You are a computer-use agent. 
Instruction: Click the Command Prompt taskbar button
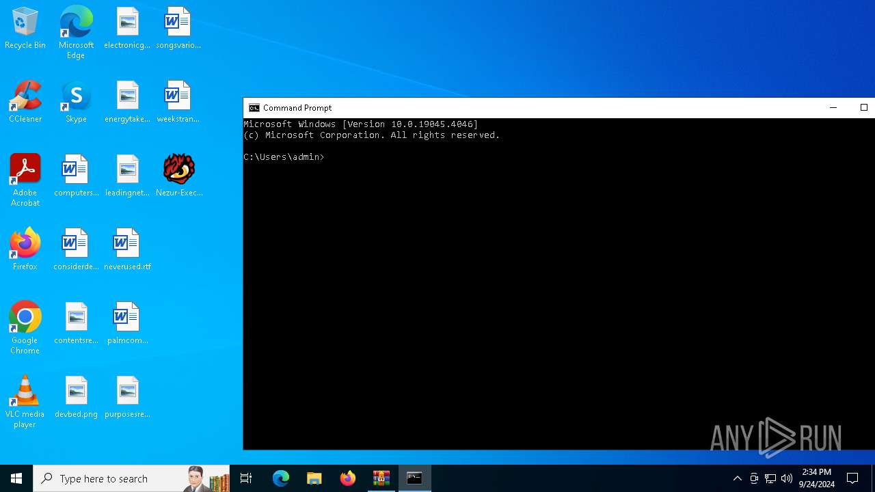tap(415, 478)
